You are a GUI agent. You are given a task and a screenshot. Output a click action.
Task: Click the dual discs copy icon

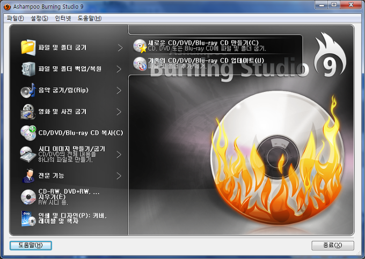tap(28, 133)
